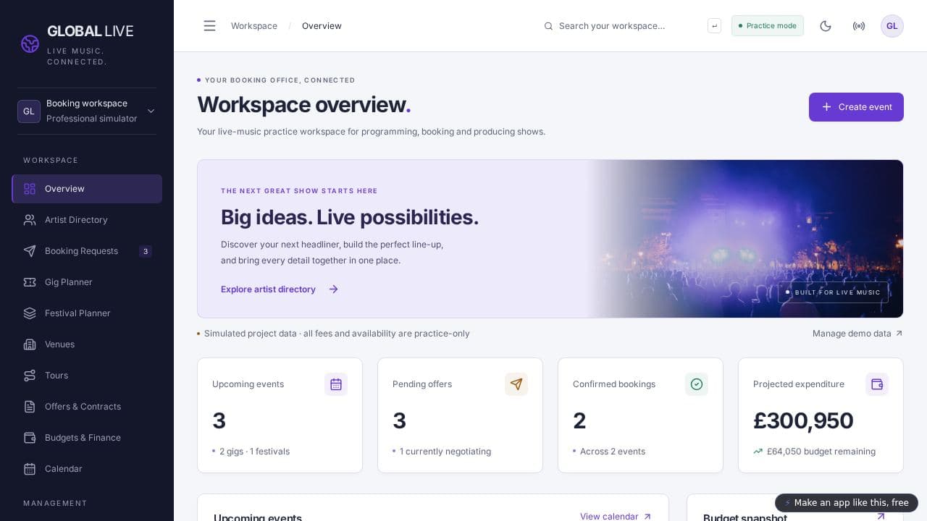Click the enter-key shortcut icon beside search
Screen dimensions: 927x521
pyautogui.click(x=715, y=26)
